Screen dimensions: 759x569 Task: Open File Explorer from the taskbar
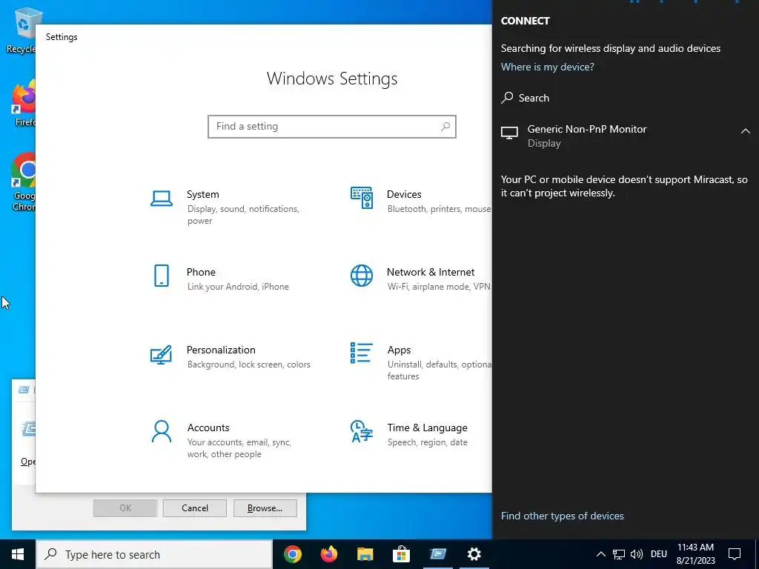click(365, 554)
